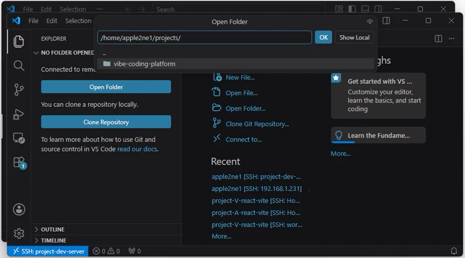
Task: Click the Clone Repository button
Action: [x=106, y=122]
